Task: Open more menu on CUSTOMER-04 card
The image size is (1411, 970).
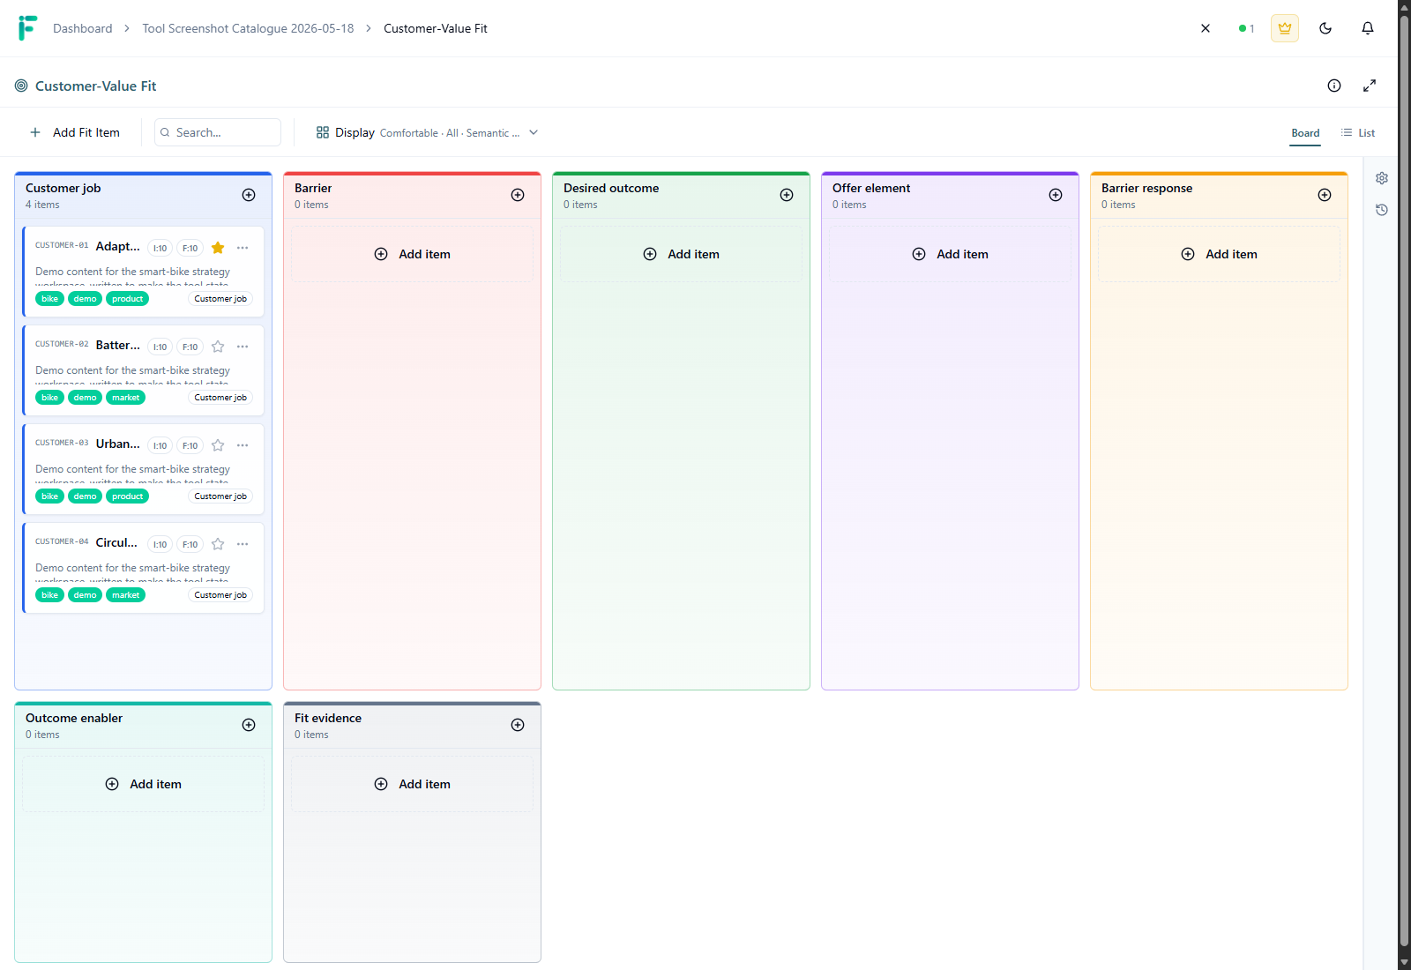Action: [243, 544]
